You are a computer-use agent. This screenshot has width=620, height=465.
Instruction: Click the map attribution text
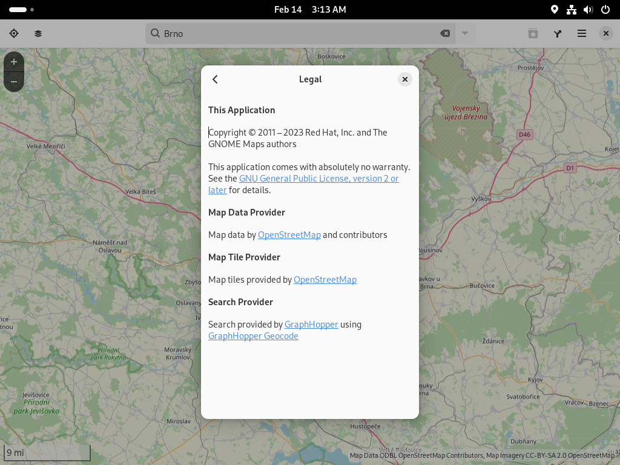click(x=481, y=455)
